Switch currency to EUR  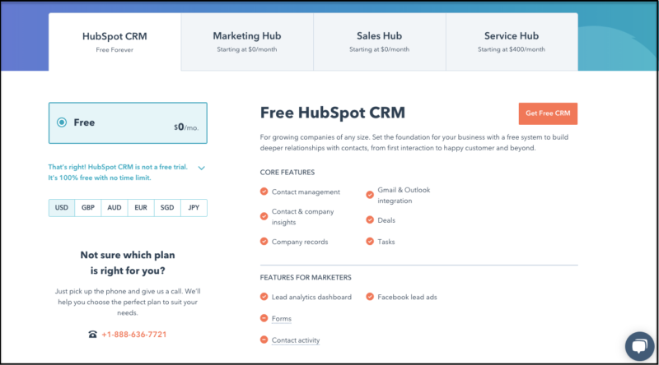click(141, 208)
